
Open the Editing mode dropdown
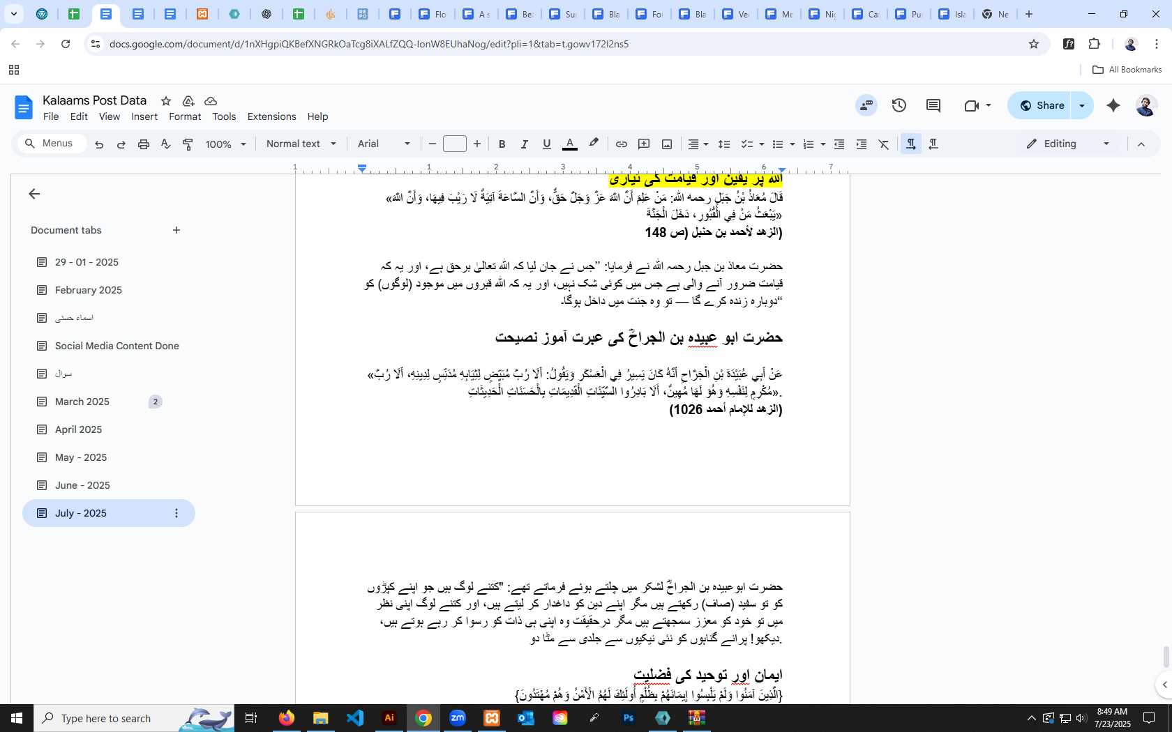pos(1068,144)
